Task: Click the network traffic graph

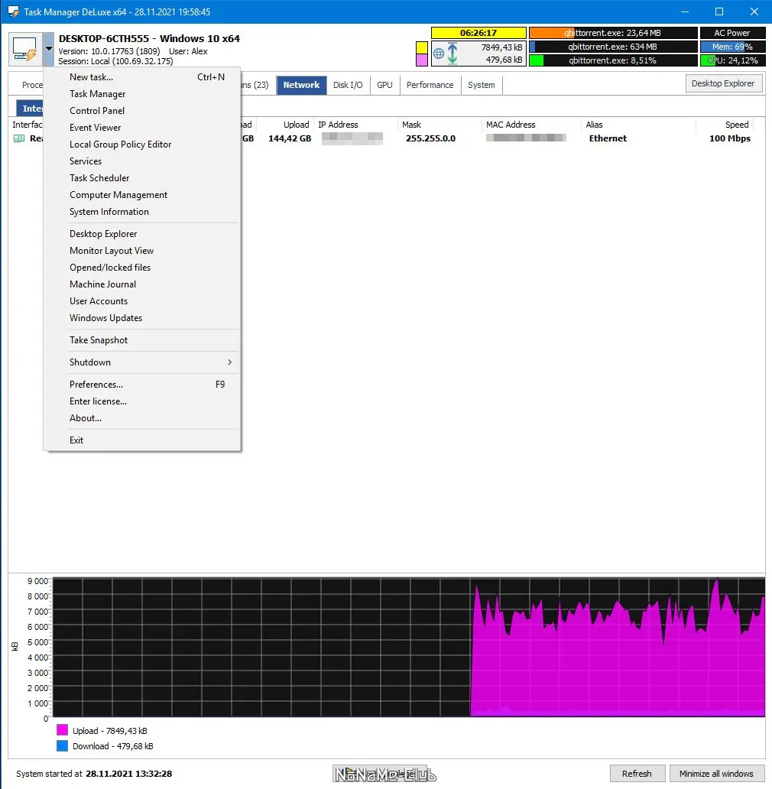Action: pos(409,647)
